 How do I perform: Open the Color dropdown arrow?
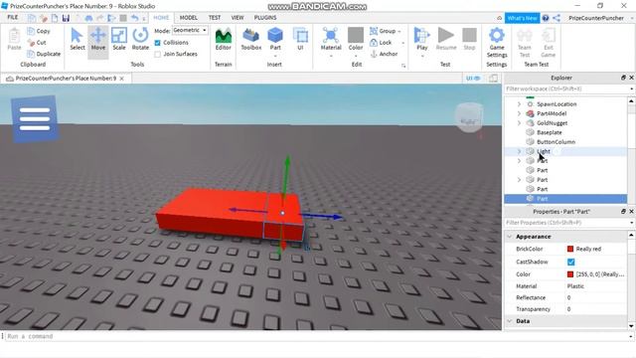[x=356, y=56]
